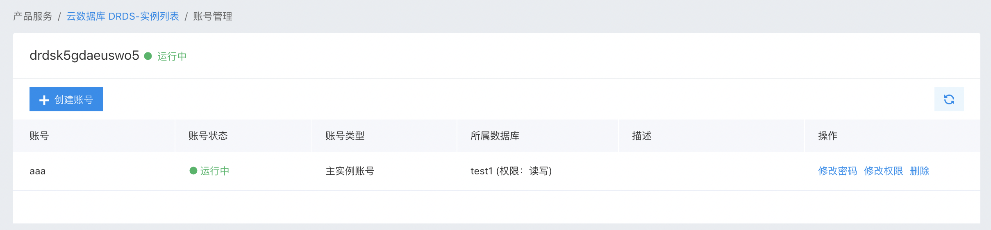The image size is (991, 230).
Task: Open 云数据库 DRDS-实例列表 breadcrumb link
Action: coord(123,16)
